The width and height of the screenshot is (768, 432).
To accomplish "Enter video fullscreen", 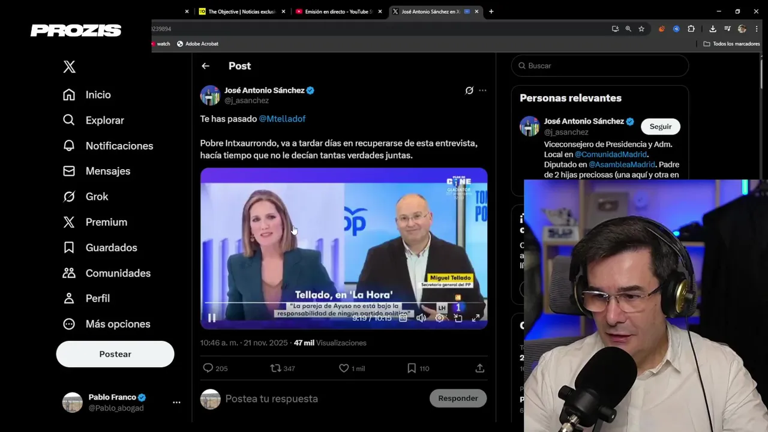I will (476, 318).
